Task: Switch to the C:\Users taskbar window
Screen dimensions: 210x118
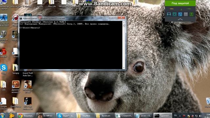Action: click(x=124, y=116)
